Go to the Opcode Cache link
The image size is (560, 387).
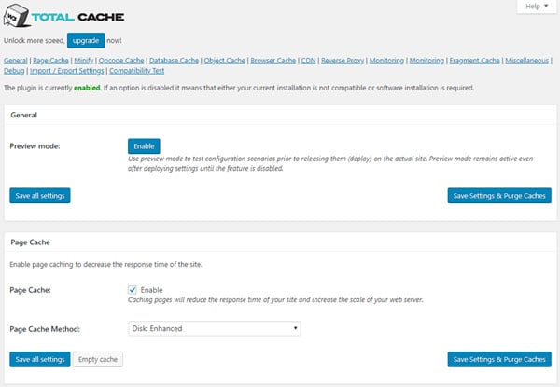[122, 61]
